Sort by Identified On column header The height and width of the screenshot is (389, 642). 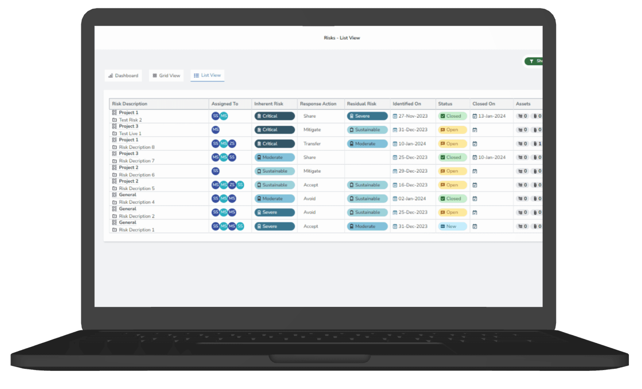(407, 104)
